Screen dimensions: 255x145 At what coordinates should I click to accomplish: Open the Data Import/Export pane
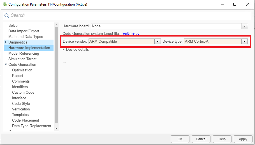point(24,31)
